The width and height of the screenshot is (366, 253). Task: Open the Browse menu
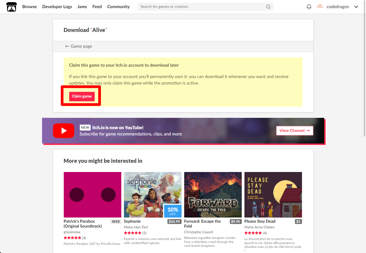click(x=30, y=7)
